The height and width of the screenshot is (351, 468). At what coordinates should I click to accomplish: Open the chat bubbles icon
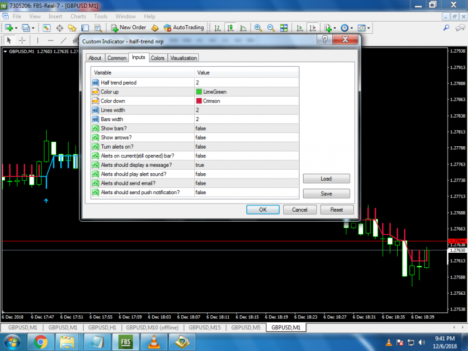click(x=460, y=28)
